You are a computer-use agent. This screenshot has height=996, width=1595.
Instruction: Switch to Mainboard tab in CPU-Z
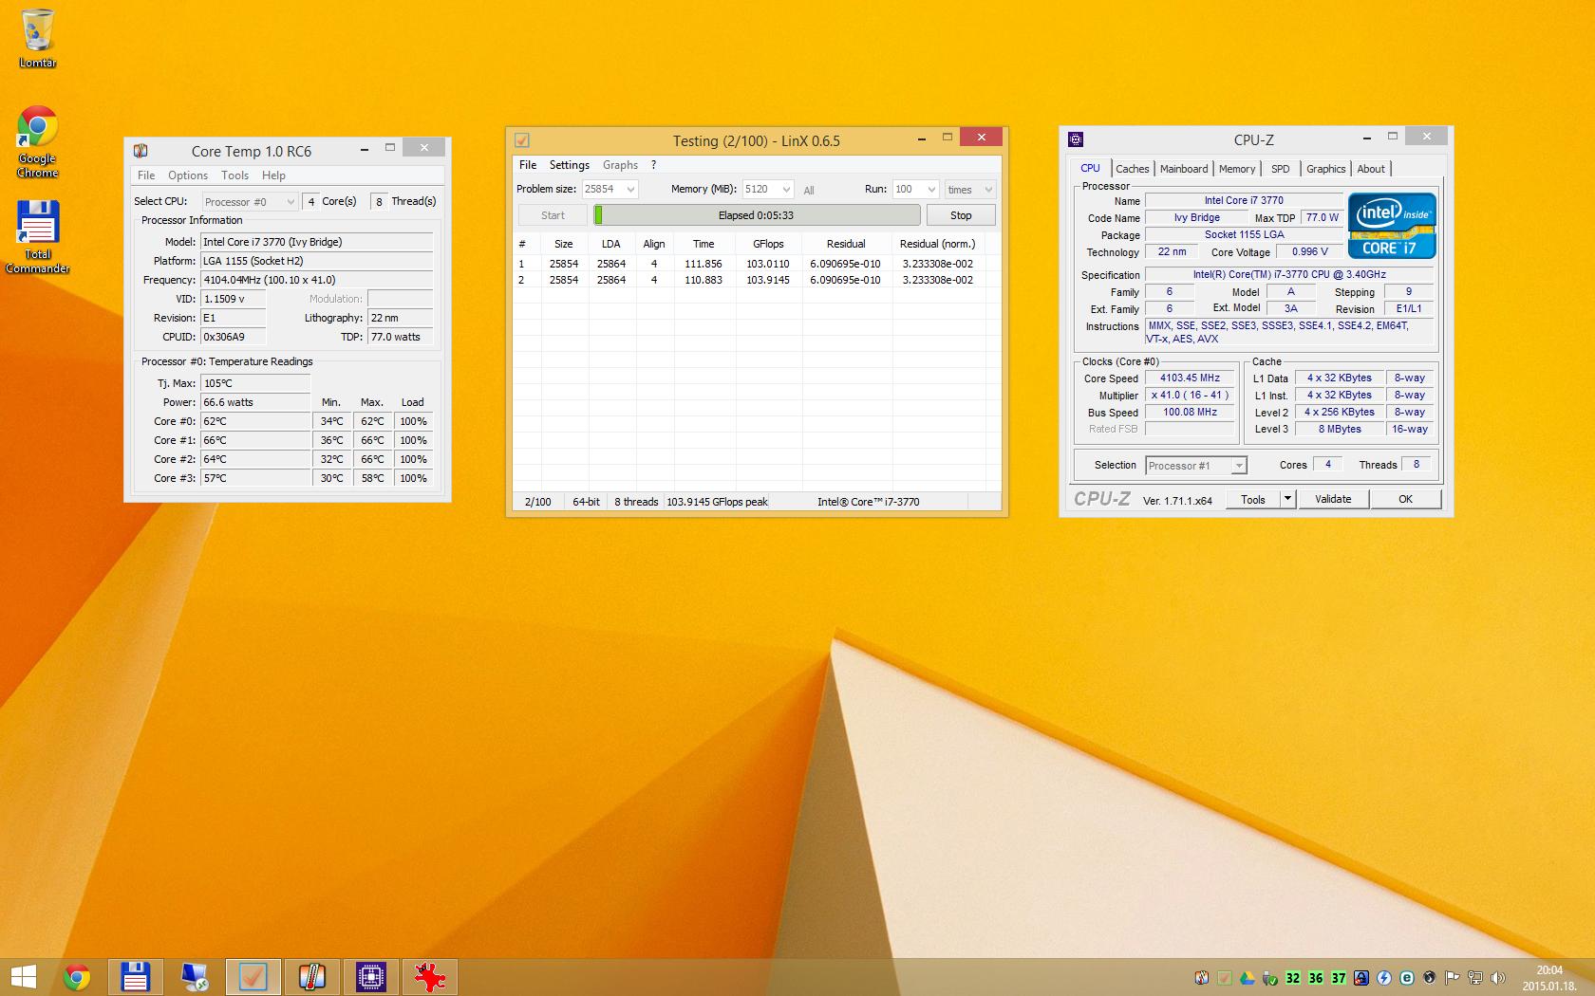tap(1184, 169)
